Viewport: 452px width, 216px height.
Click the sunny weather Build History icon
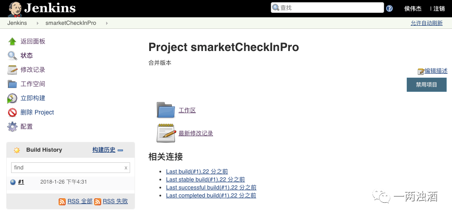point(17,150)
